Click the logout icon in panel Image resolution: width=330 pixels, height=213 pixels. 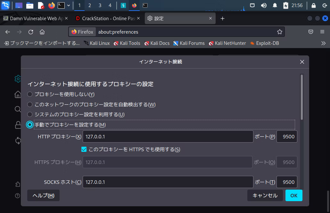[325, 5]
